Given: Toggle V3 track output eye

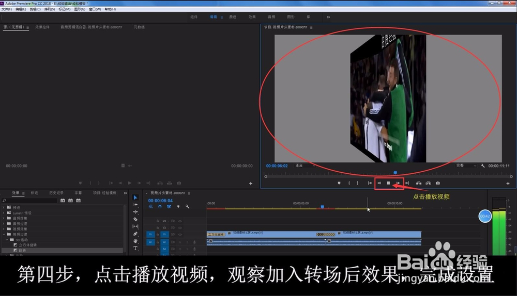Looking at the screenshot, I should 180,221.
